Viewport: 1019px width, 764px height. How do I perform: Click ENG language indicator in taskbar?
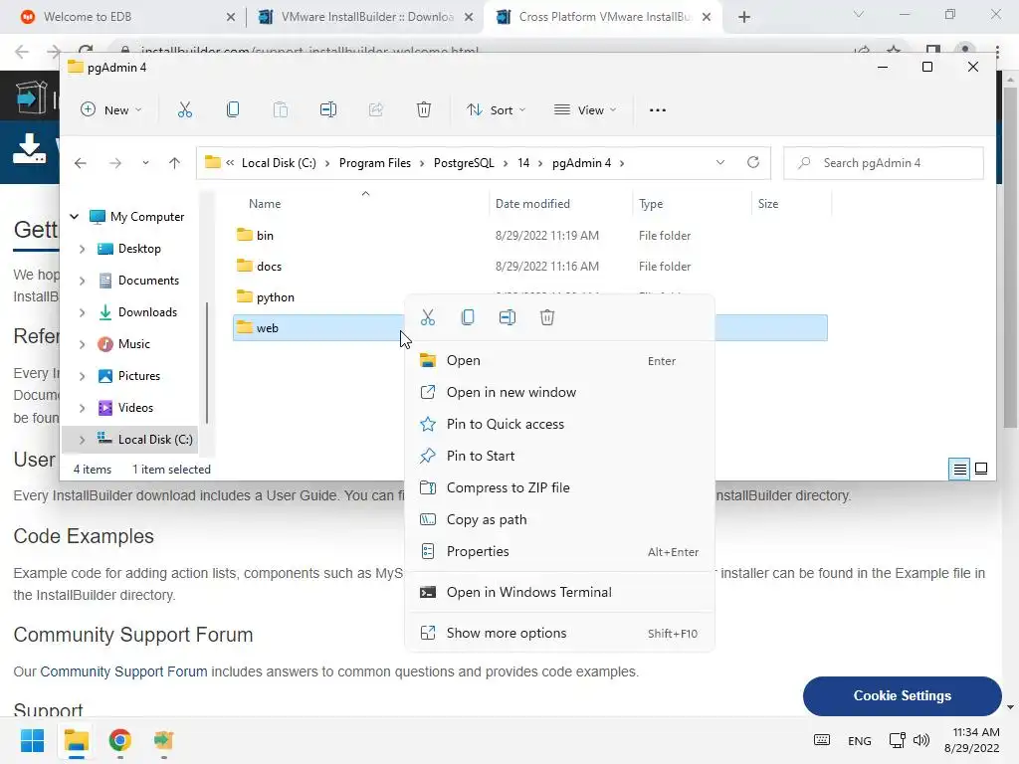click(859, 740)
